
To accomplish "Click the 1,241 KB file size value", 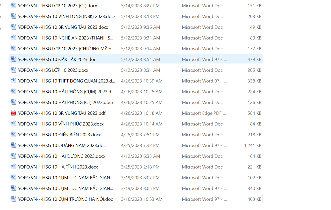I will [x=253, y=145].
